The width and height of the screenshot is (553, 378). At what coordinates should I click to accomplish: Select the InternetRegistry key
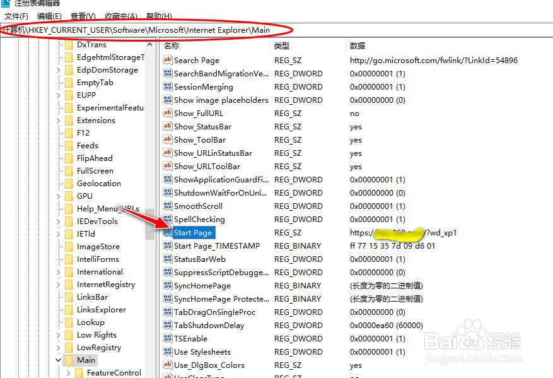point(106,285)
